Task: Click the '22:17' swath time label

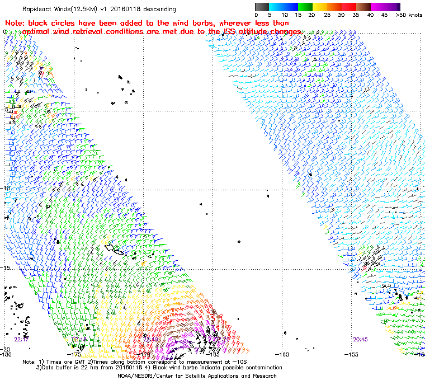Action: pyautogui.click(x=21, y=340)
